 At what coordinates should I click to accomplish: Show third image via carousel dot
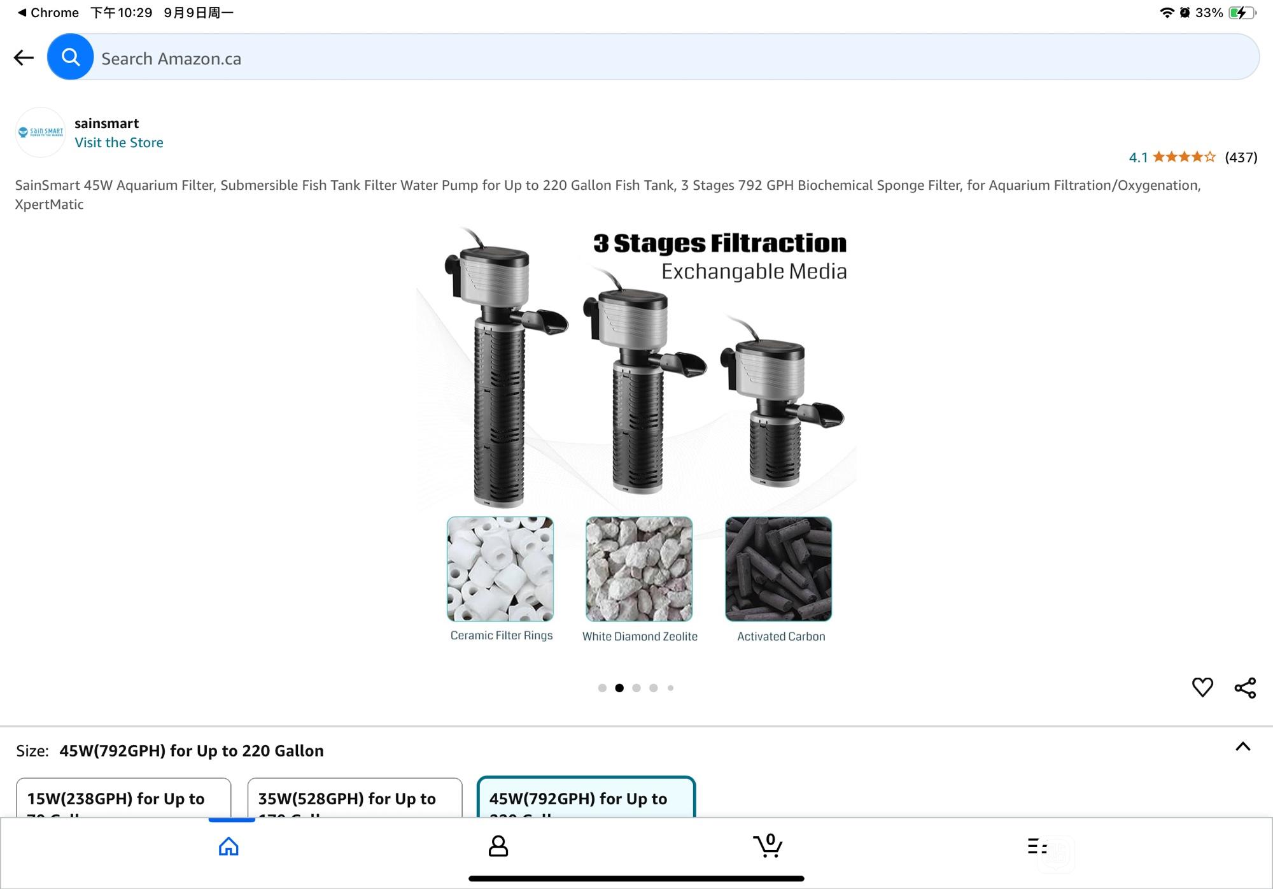(636, 688)
